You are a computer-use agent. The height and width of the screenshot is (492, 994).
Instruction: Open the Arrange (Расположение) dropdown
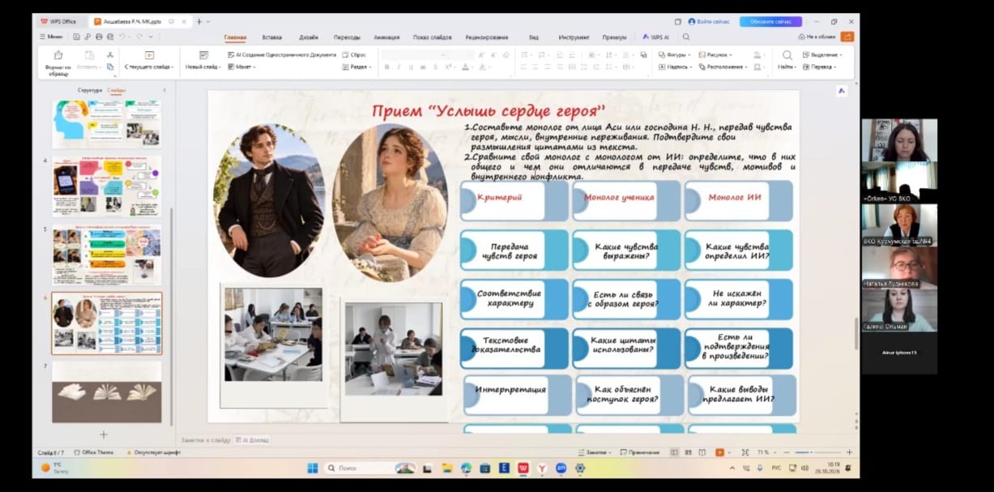[x=723, y=66]
